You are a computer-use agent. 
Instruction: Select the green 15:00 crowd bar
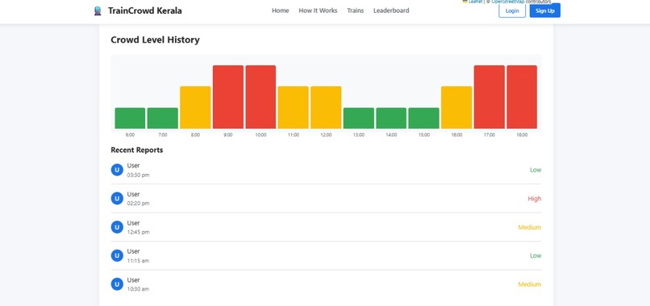coord(423,118)
